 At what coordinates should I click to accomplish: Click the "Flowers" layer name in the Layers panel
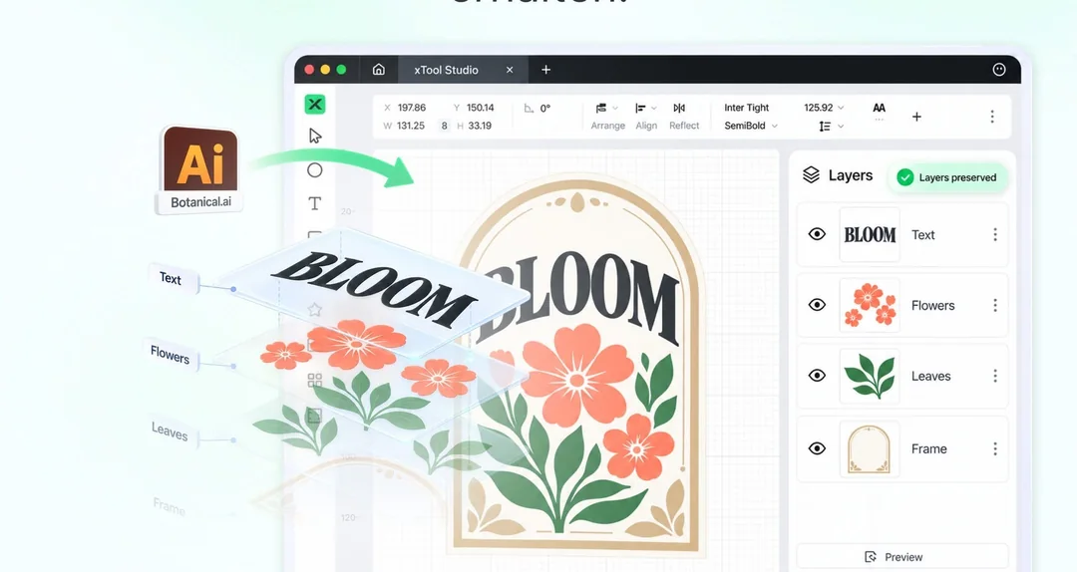(932, 306)
